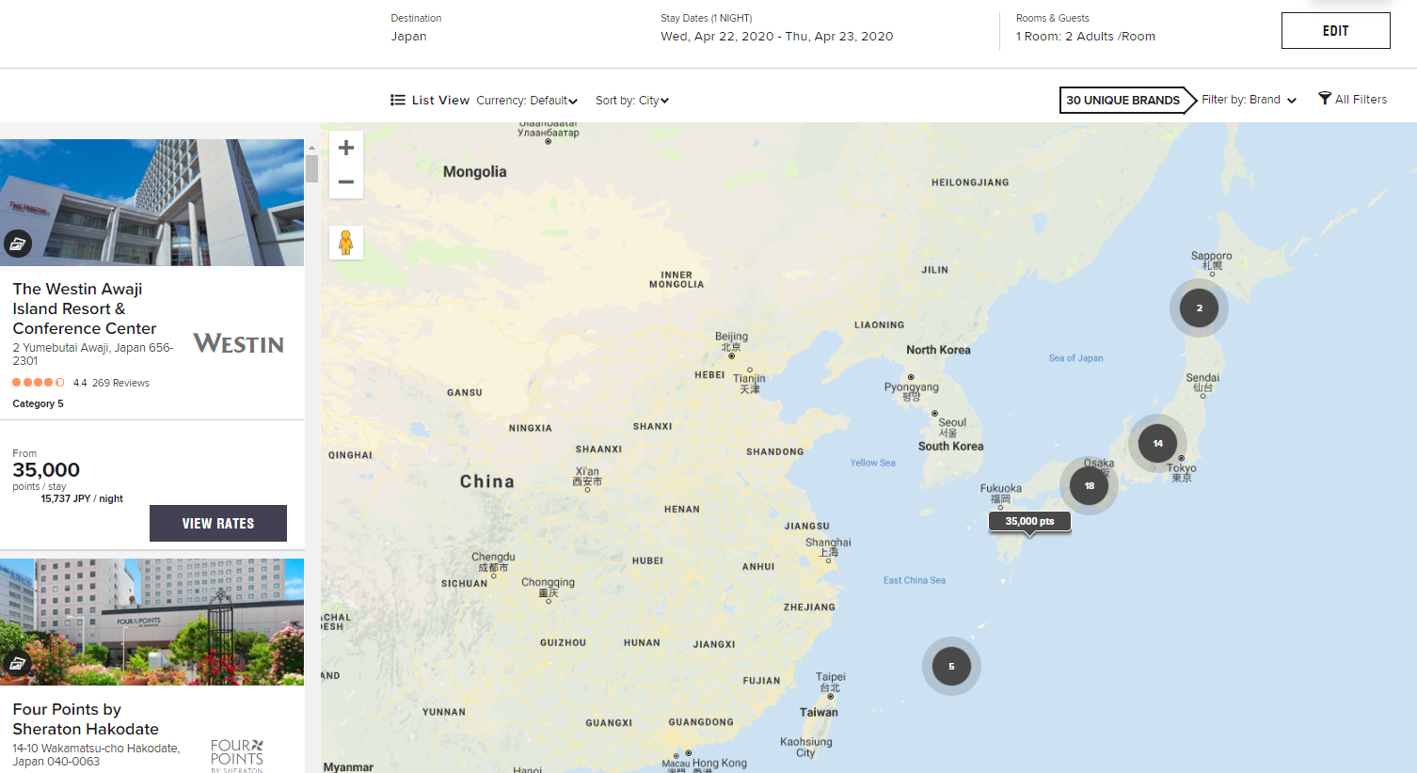The width and height of the screenshot is (1417, 773).
Task: Click the Rooms & Guests 1 Room: 2 Adults field
Action: [1086, 28]
